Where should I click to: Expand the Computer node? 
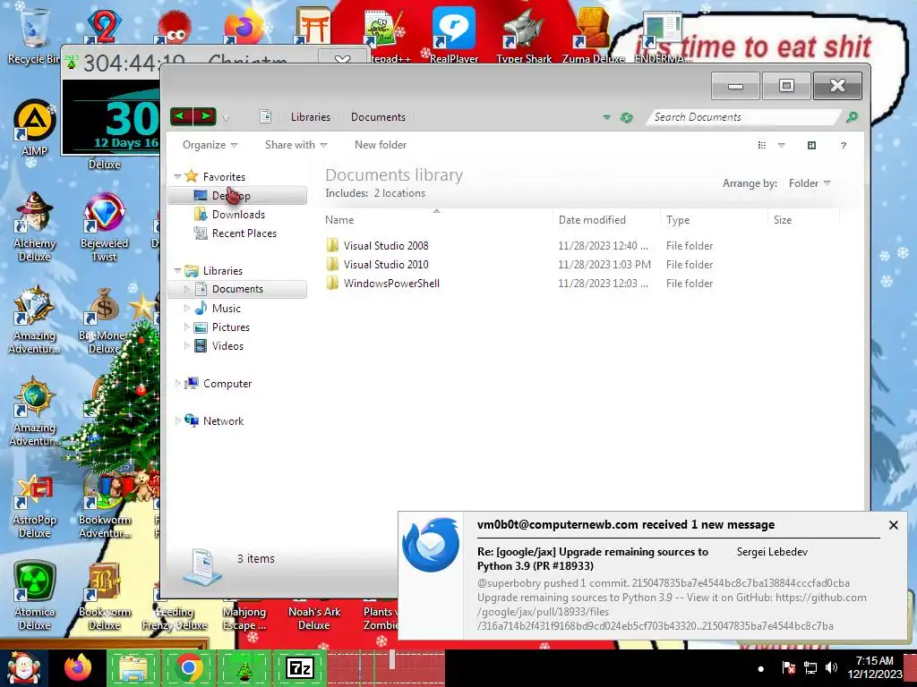(x=177, y=383)
